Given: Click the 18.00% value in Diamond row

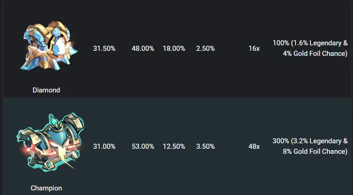Looking at the screenshot, I should coord(174,49).
